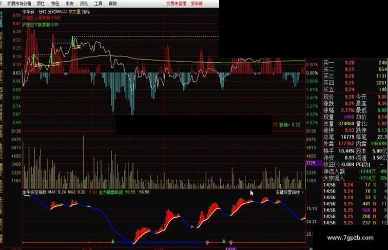Click the first red up arrow signal marker
The image size is (388, 250).
click(207, 242)
